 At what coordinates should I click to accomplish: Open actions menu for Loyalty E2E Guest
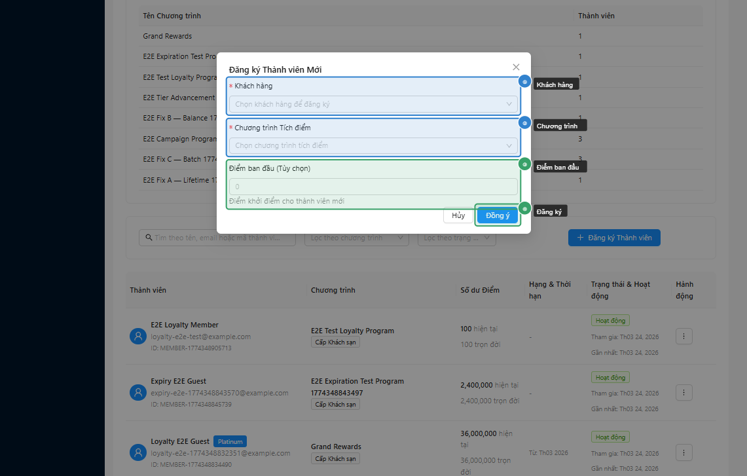pyautogui.click(x=683, y=452)
